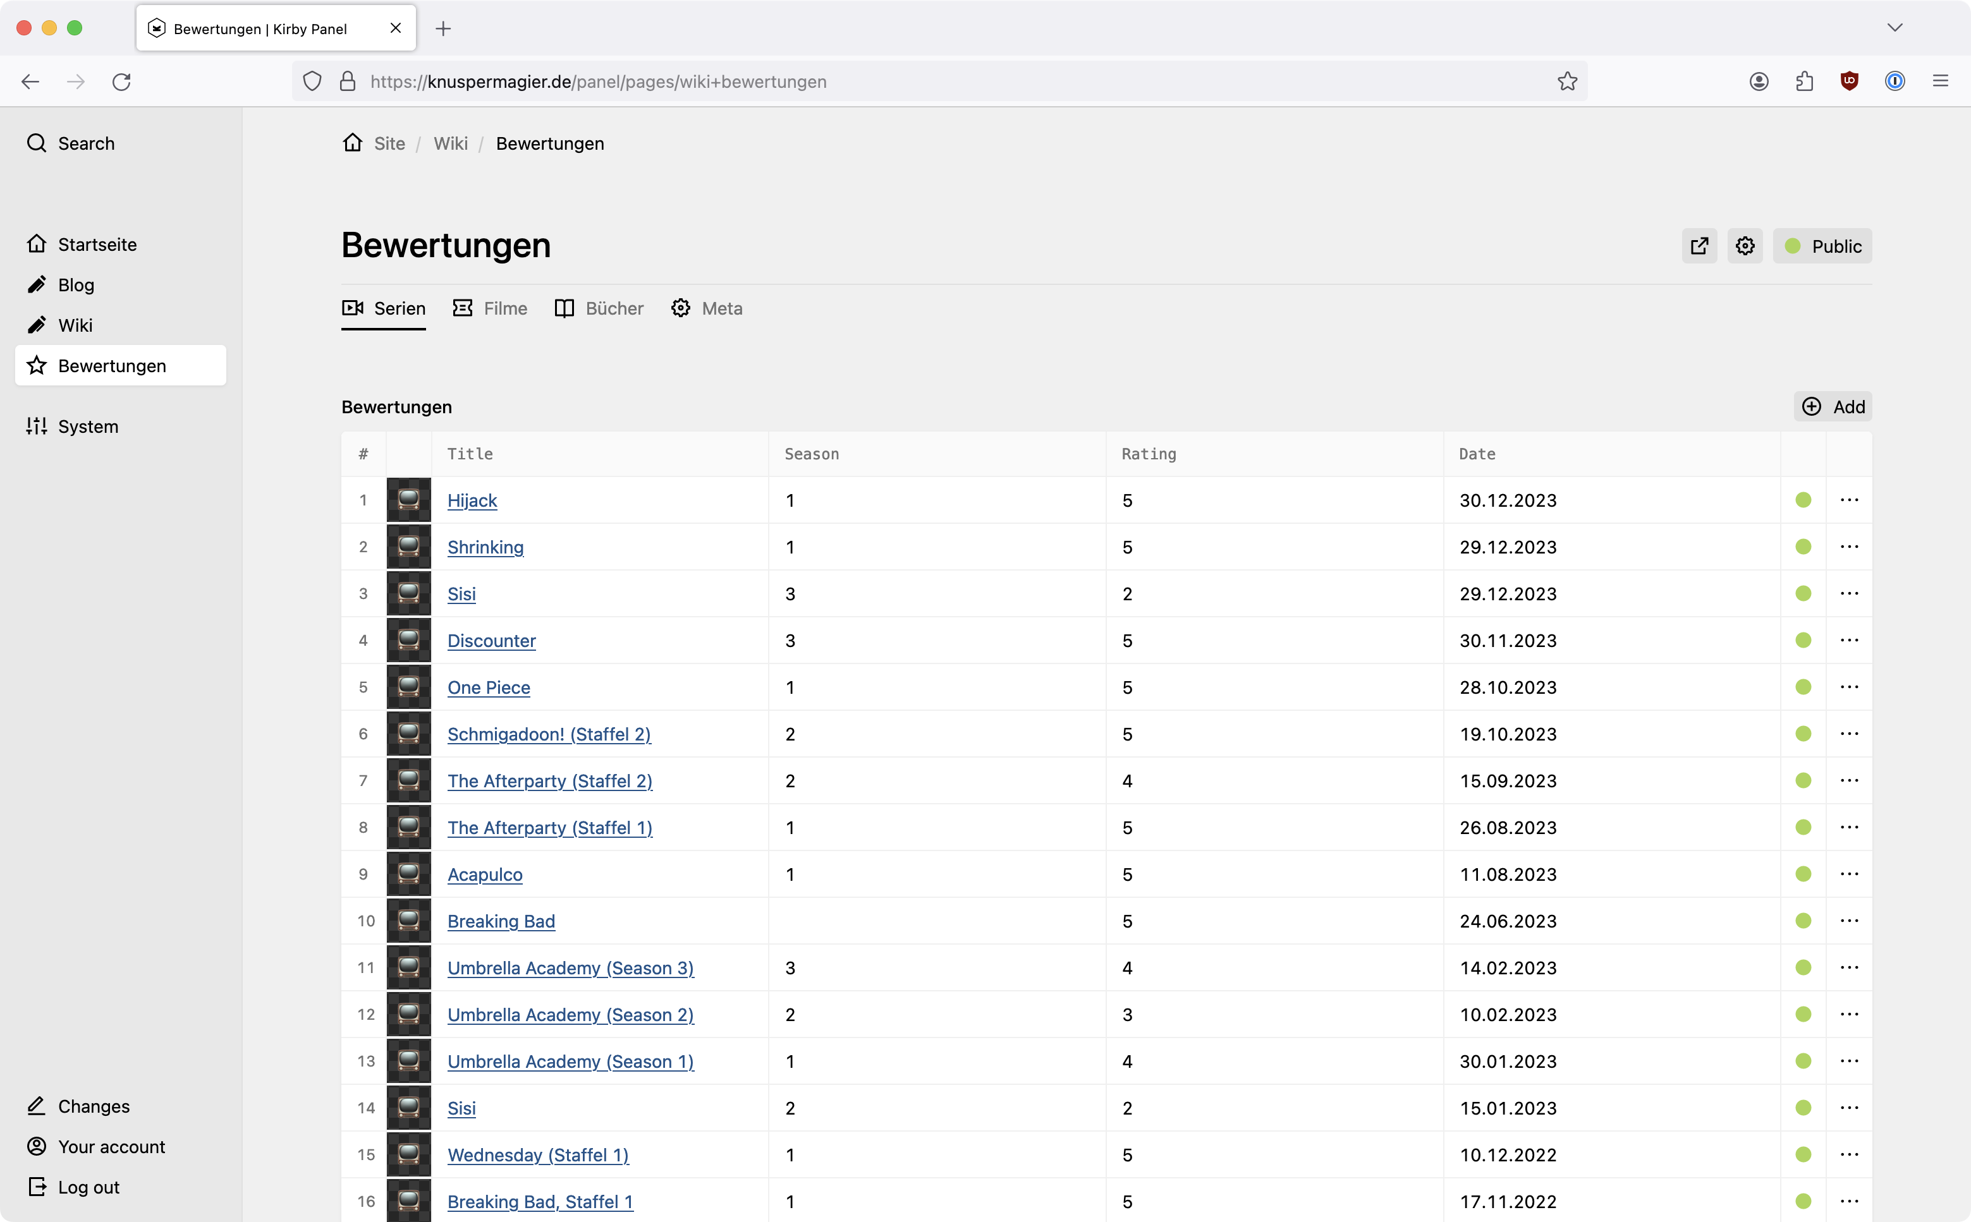
Task: Switch to the Bücher tab
Action: click(599, 309)
